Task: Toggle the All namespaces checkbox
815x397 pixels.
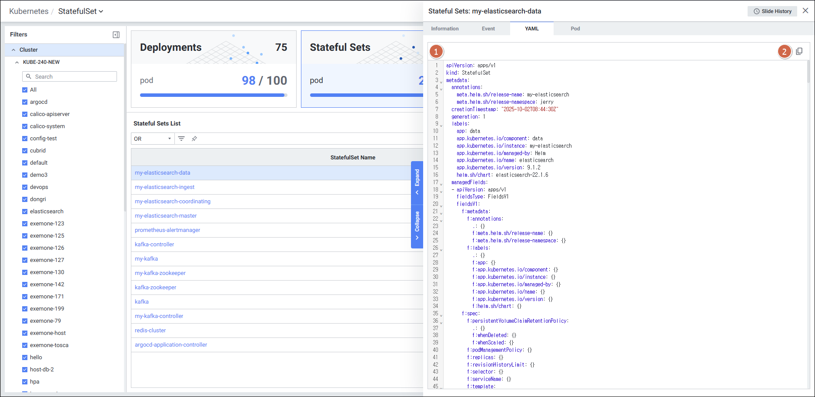Action: point(24,89)
